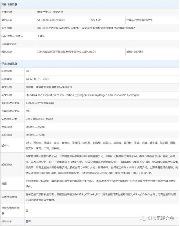
Task: Click the postal code 邮编：100089
Action: tap(135, 52)
